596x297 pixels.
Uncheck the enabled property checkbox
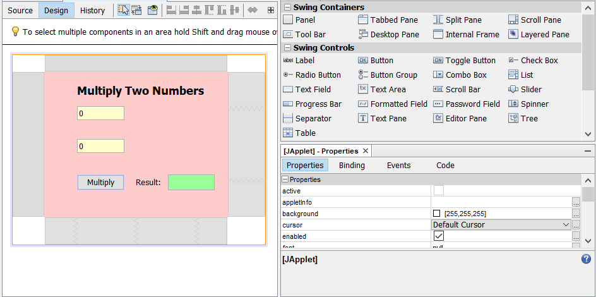(439, 236)
